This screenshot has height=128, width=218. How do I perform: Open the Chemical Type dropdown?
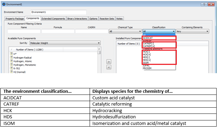point(125,31)
